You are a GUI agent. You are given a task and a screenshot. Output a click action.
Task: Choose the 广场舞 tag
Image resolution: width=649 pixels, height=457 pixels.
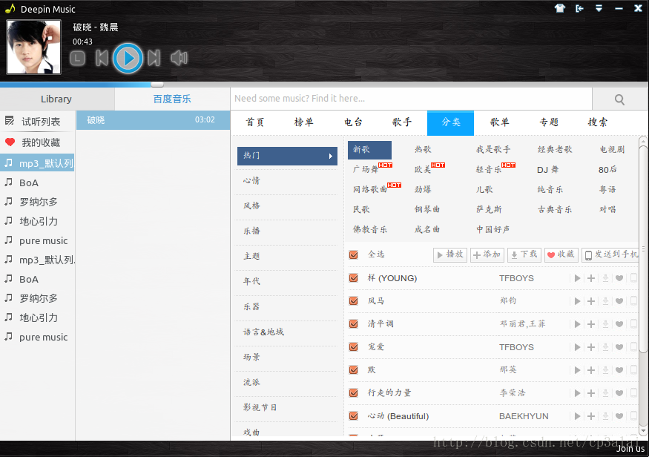click(x=366, y=169)
